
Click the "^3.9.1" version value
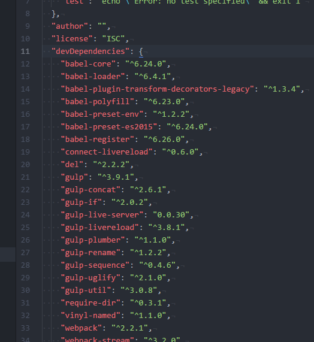click(116, 177)
